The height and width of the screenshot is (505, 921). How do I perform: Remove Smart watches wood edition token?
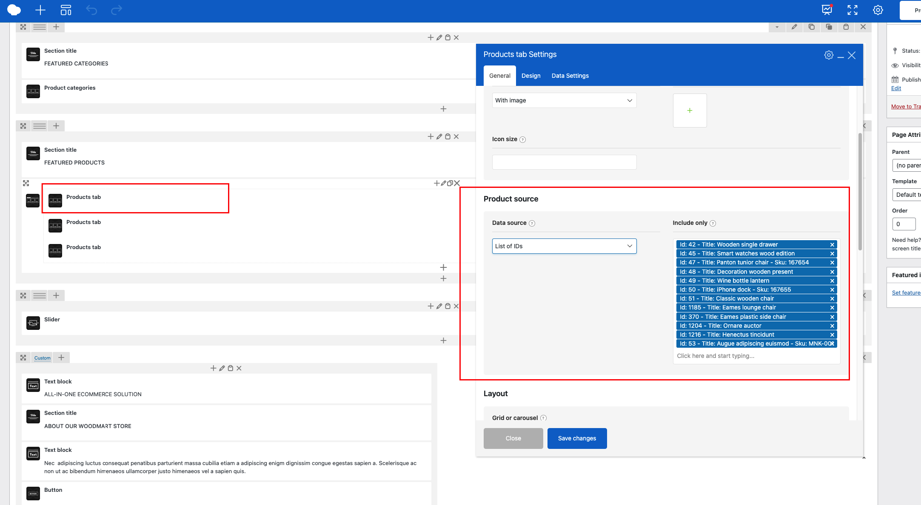click(x=832, y=254)
